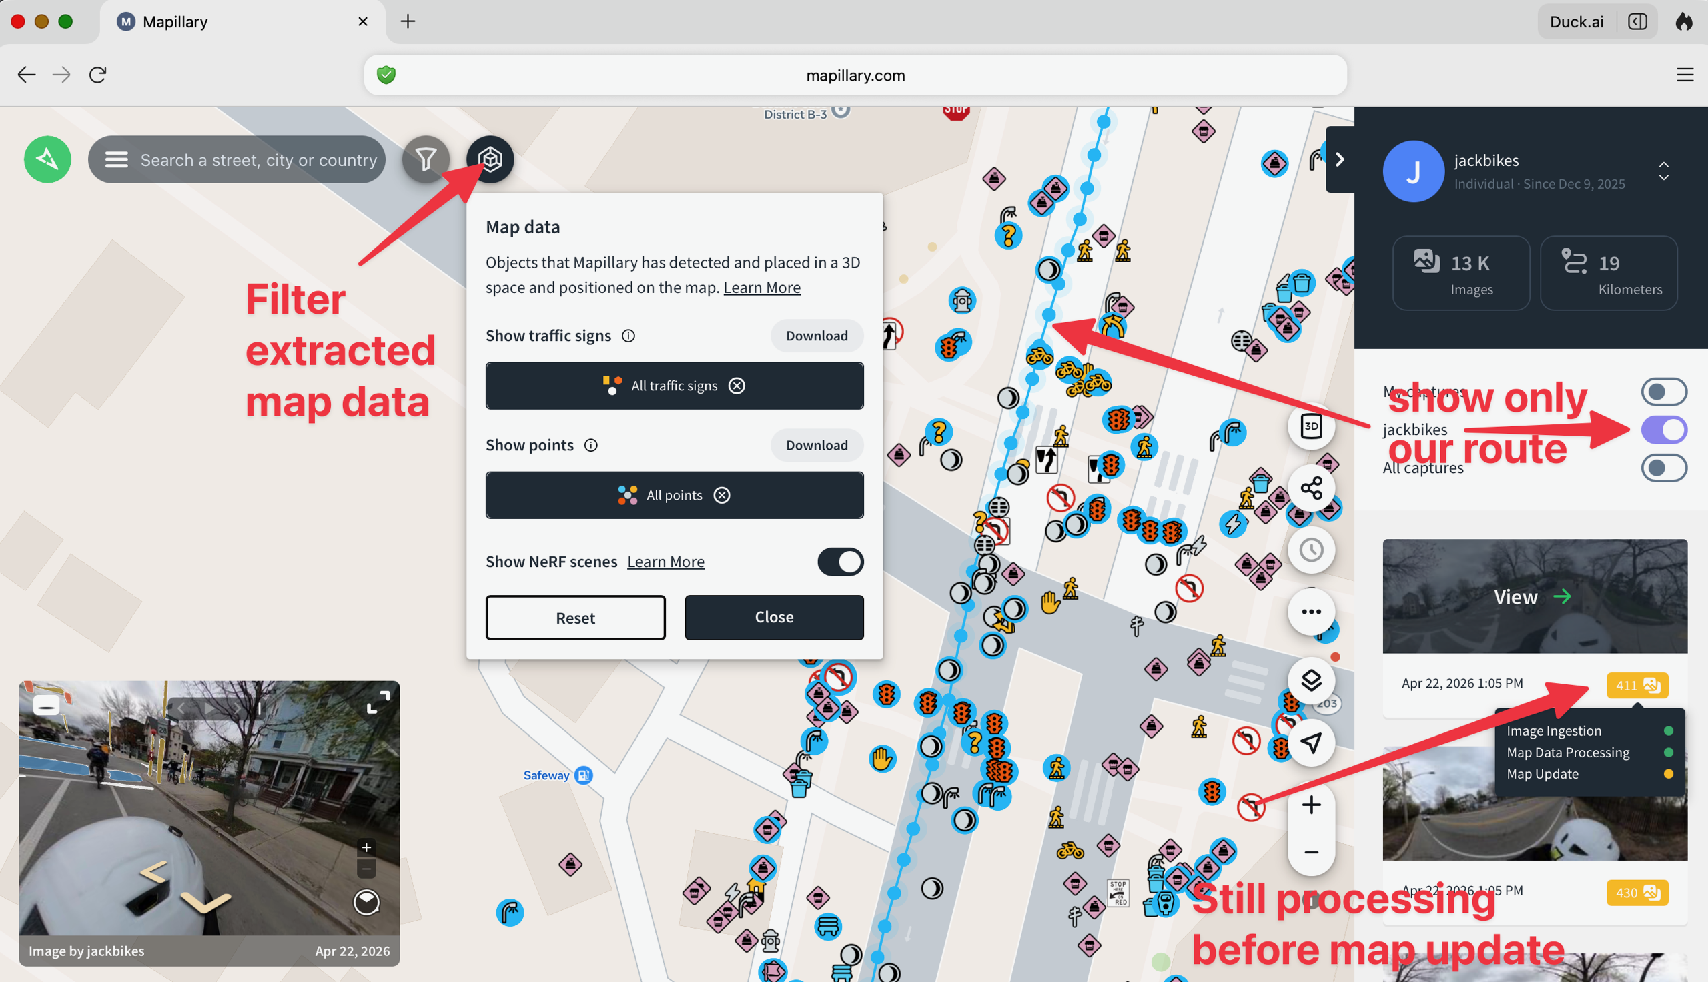Go back to the previous page
Viewport: 1708px width, 982px height.
click(x=26, y=75)
